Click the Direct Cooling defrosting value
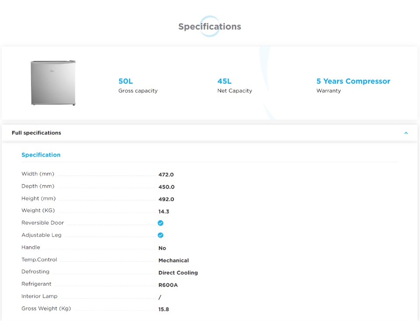420x323 pixels. 178,272
